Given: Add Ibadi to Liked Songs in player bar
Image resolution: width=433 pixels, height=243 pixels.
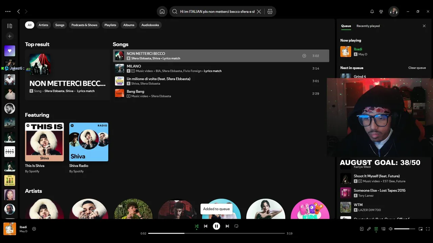Looking at the screenshot, I should (34, 229).
